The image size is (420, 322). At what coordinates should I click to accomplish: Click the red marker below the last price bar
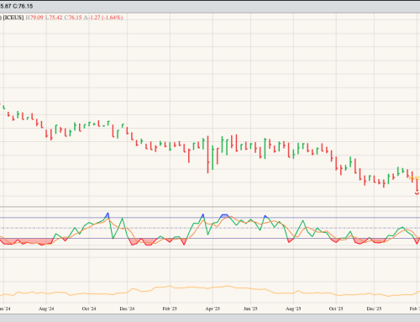[x=417, y=193]
